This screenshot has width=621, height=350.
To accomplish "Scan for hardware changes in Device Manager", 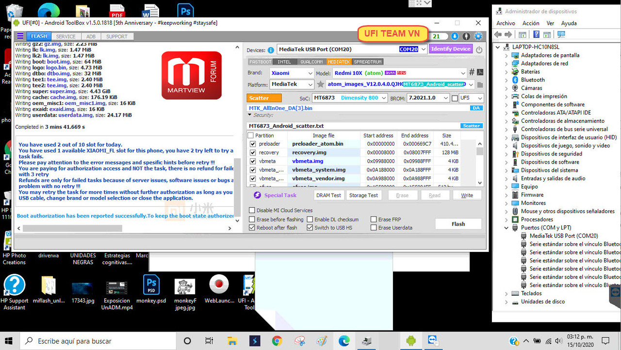I will click(x=561, y=34).
